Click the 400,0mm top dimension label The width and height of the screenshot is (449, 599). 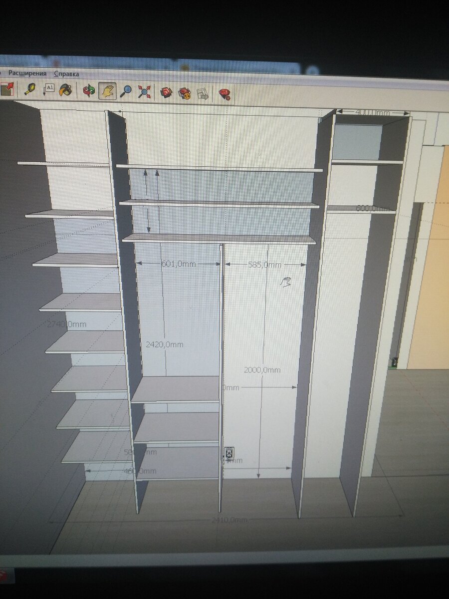pyautogui.click(x=373, y=113)
